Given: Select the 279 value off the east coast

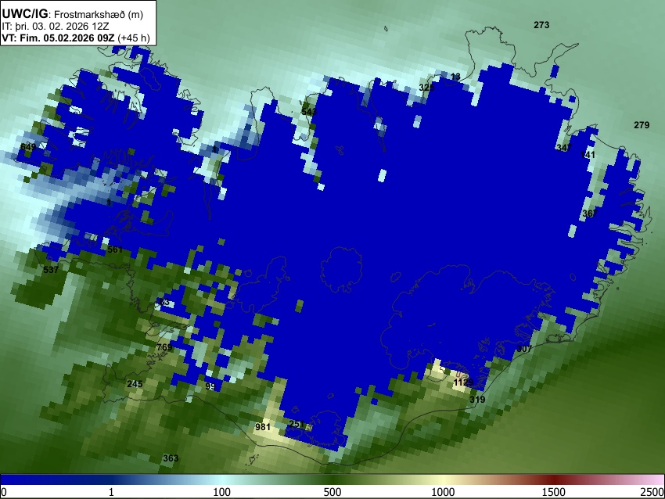Looking at the screenshot, I should 642,125.
